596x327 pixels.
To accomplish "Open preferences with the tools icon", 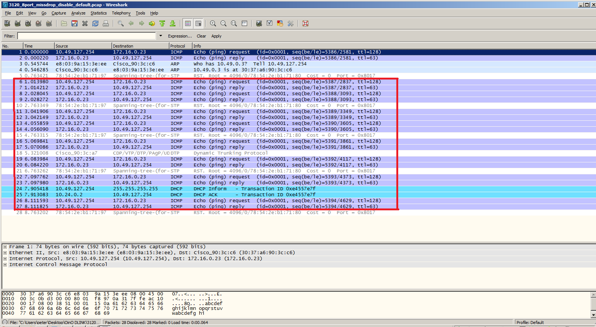I will 291,23.
